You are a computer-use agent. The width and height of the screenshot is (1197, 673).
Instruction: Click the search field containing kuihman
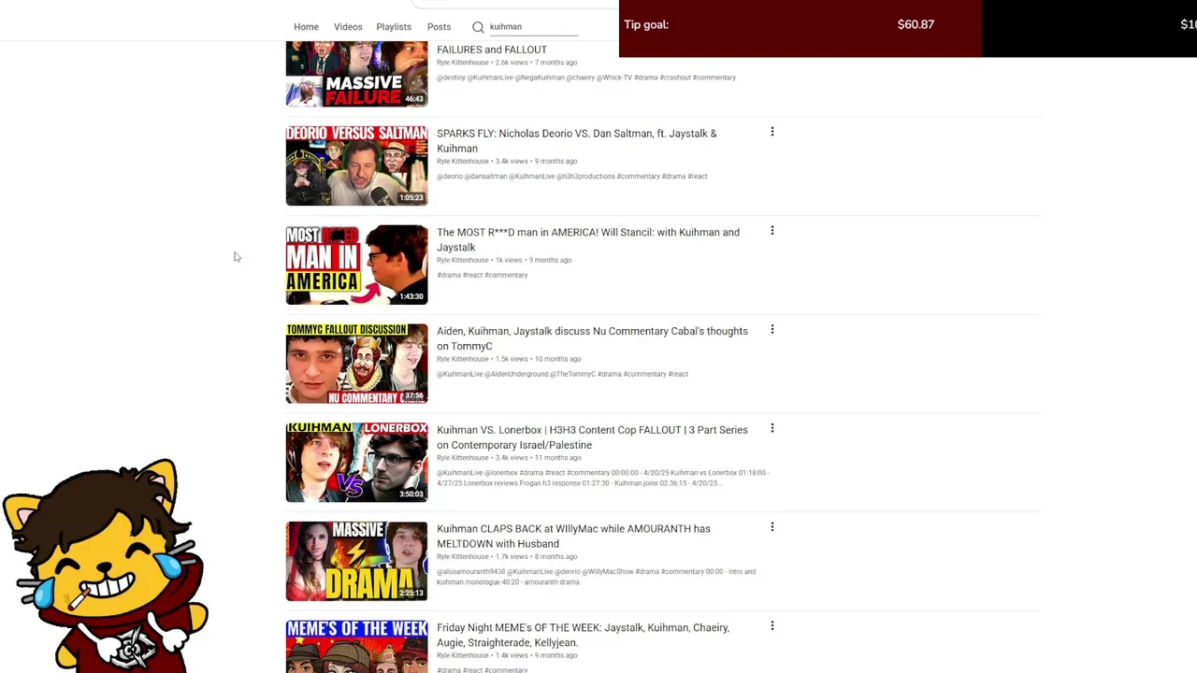click(x=533, y=27)
